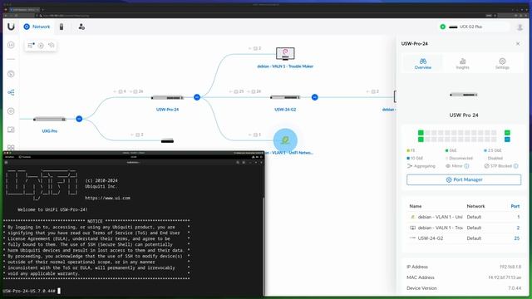Open the debian - VLAN 1 - Uni row
Screen dimensions: 532x299
tap(464, 217)
